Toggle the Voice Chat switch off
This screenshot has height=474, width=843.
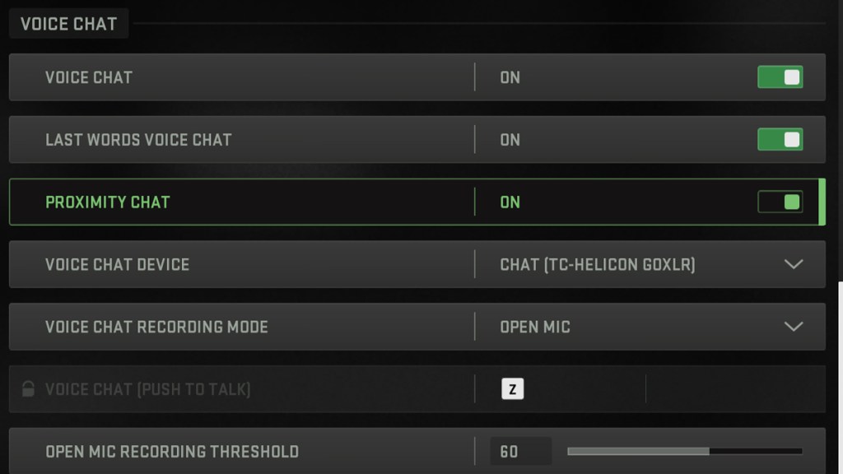(780, 77)
